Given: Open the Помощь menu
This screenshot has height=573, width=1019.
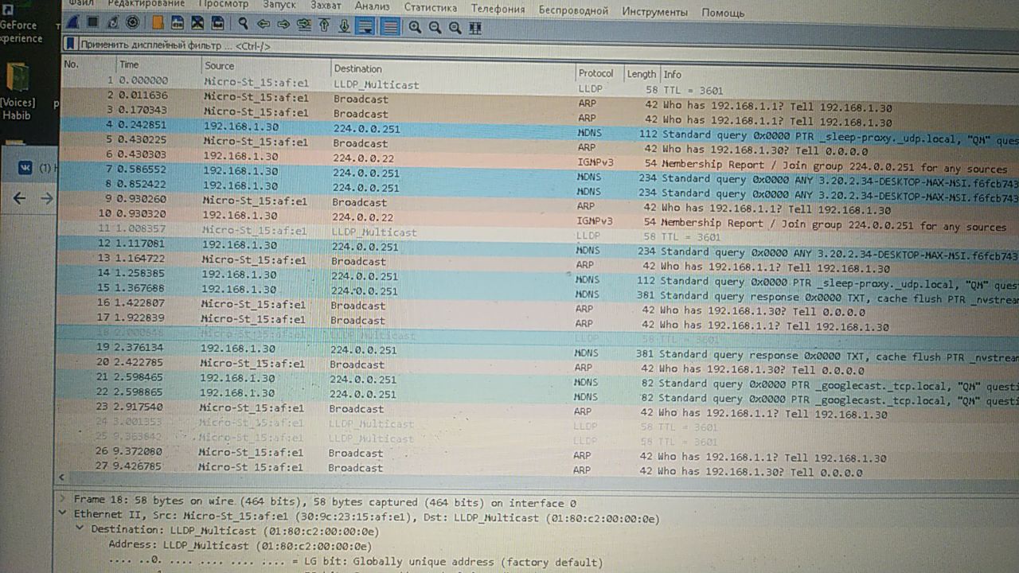Looking at the screenshot, I should coord(723,13).
